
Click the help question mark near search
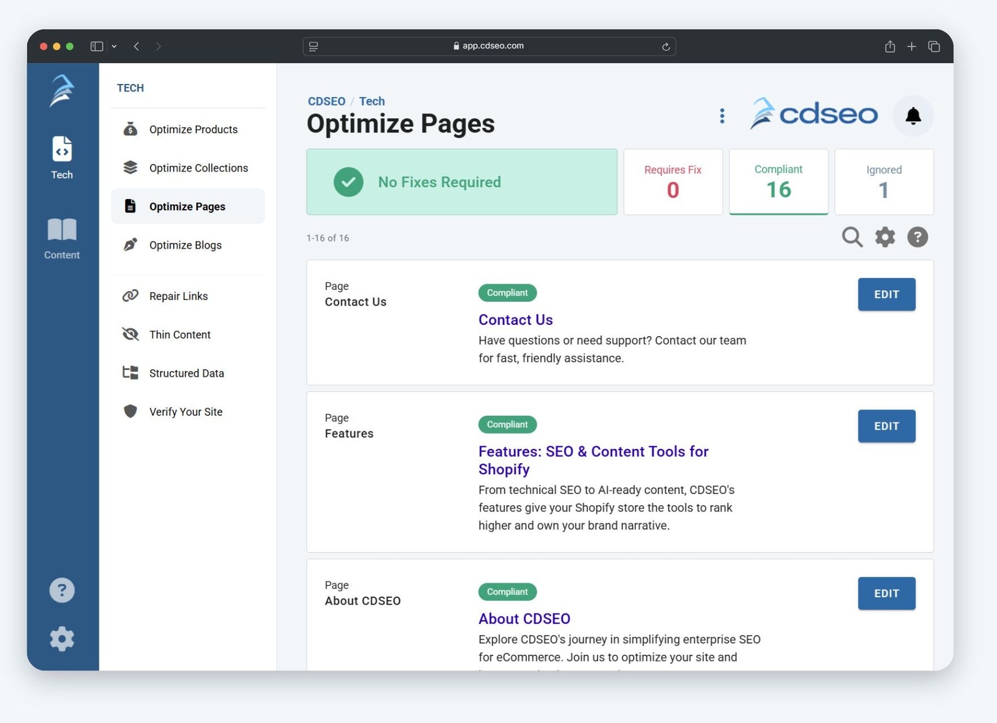pyautogui.click(x=917, y=237)
